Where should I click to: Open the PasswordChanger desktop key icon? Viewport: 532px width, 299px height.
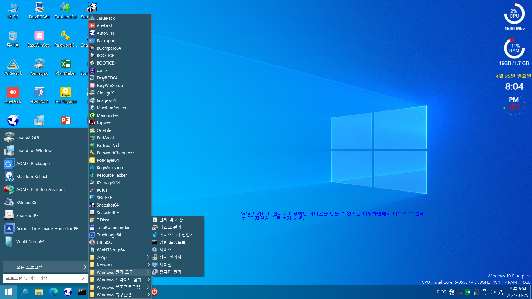(65, 39)
